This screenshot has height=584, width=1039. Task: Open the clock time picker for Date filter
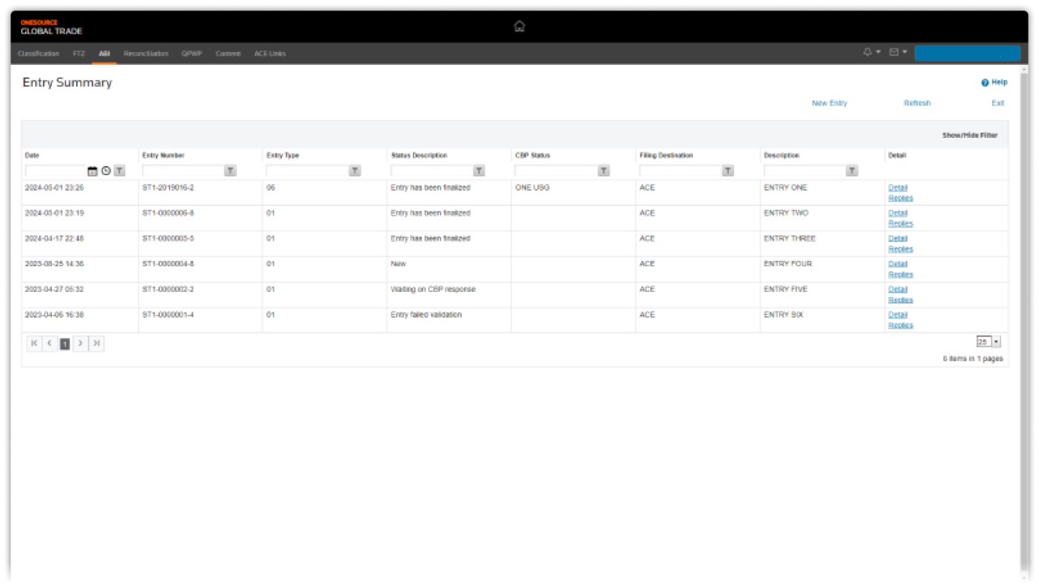(106, 171)
